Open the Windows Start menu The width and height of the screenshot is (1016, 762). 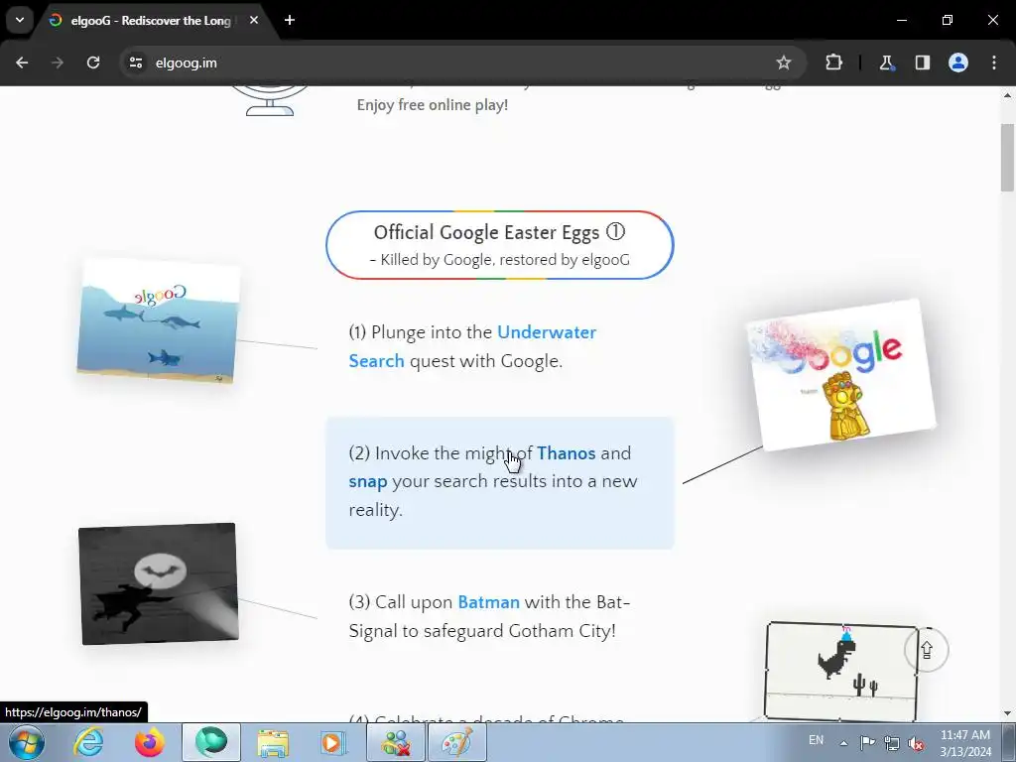[26, 742]
